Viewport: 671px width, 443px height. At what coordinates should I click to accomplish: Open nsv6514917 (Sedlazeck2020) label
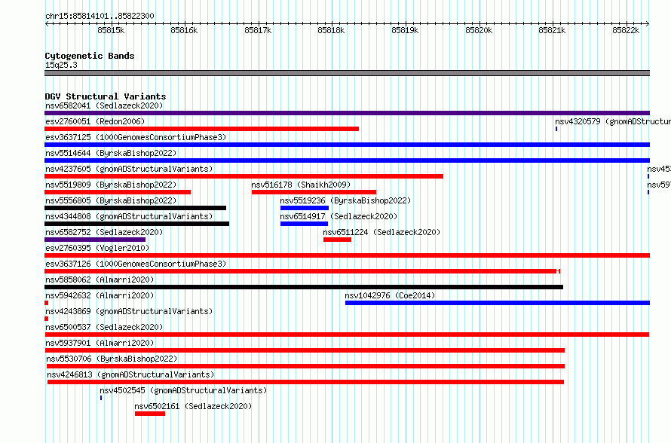[x=339, y=216]
